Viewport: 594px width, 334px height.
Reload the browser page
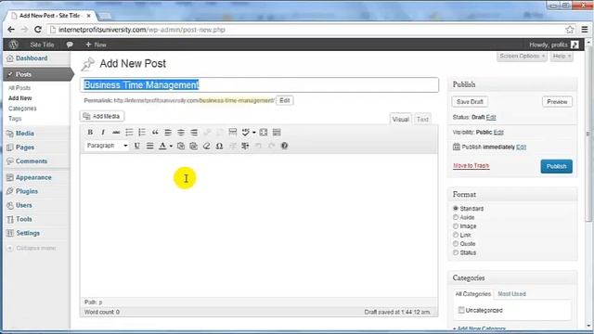pos(37,30)
